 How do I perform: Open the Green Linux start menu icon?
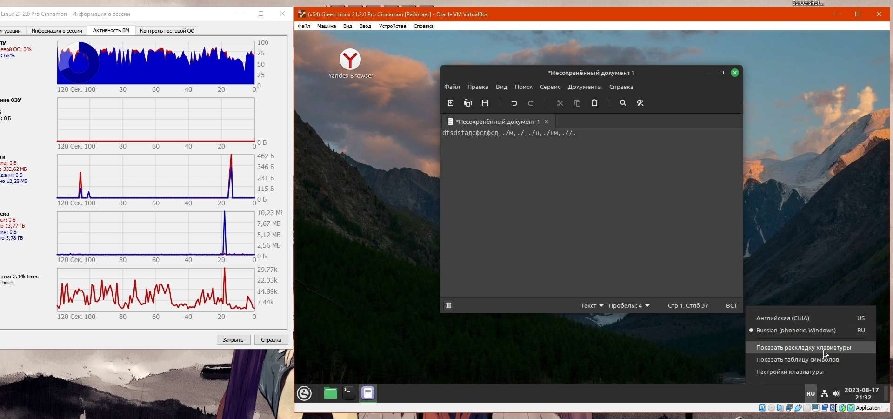[x=305, y=393]
